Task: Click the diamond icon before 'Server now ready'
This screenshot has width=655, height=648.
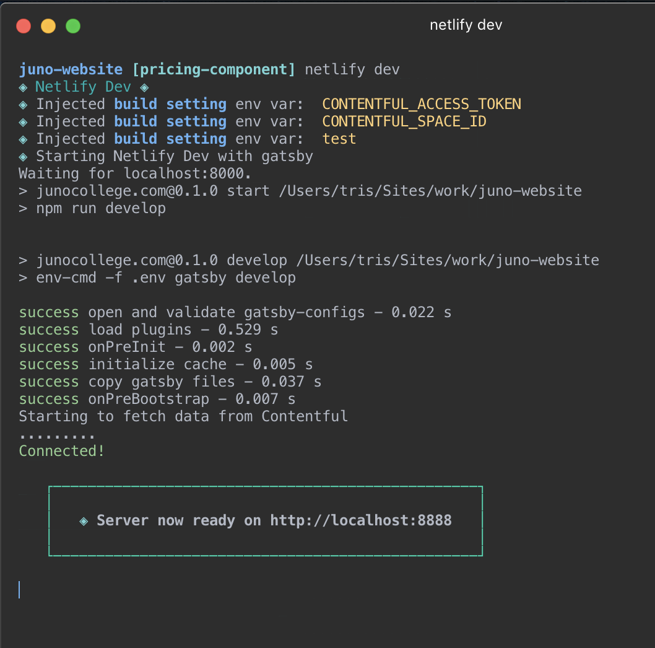Action: click(x=84, y=521)
